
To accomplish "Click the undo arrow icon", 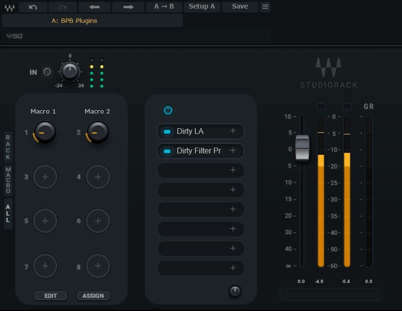I will 33,7.
